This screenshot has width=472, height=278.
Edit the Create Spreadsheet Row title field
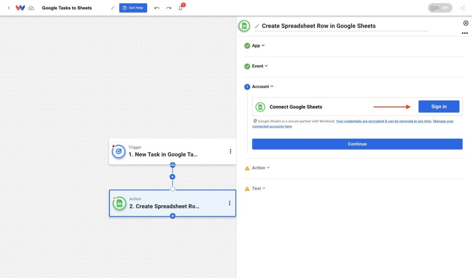(x=341, y=26)
